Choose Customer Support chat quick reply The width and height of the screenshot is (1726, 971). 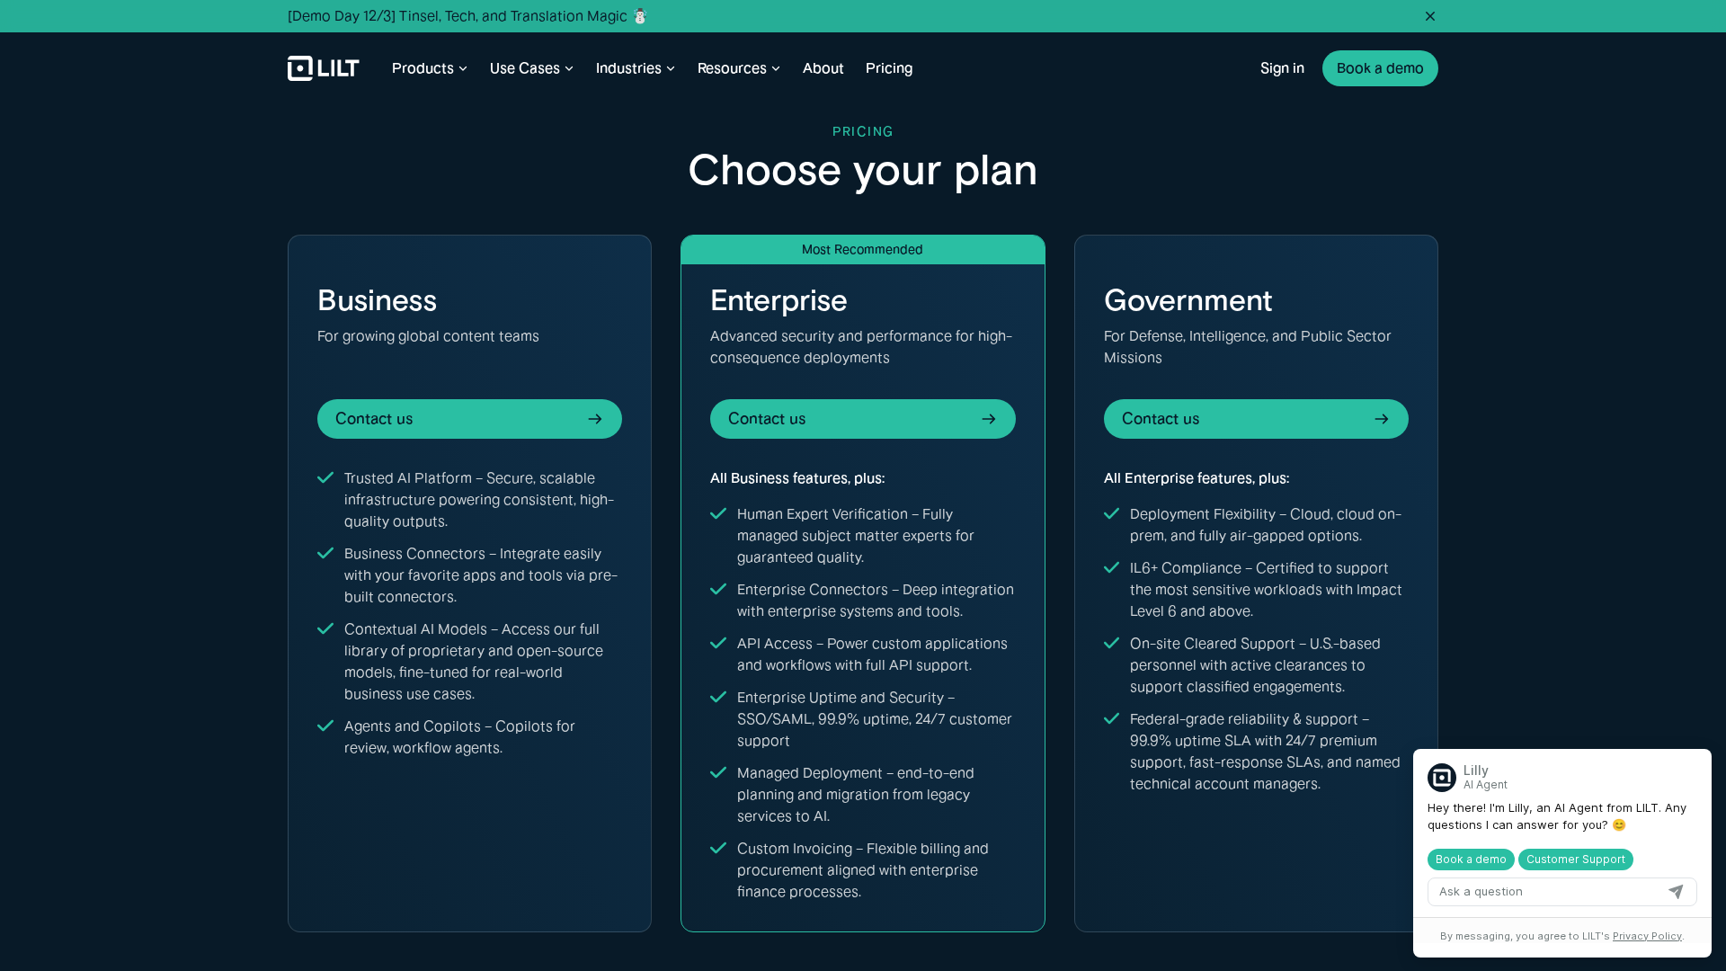(x=1575, y=860)
